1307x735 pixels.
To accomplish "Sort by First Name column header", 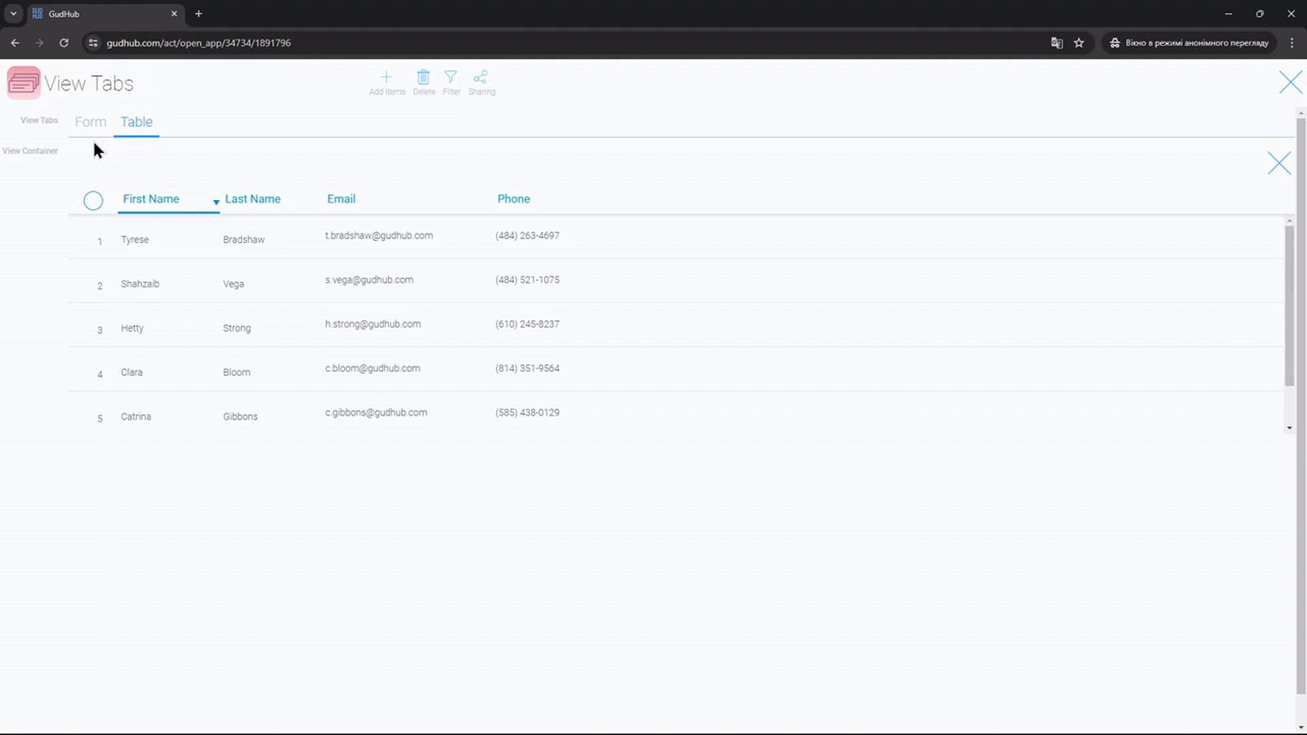I will 151,198.
